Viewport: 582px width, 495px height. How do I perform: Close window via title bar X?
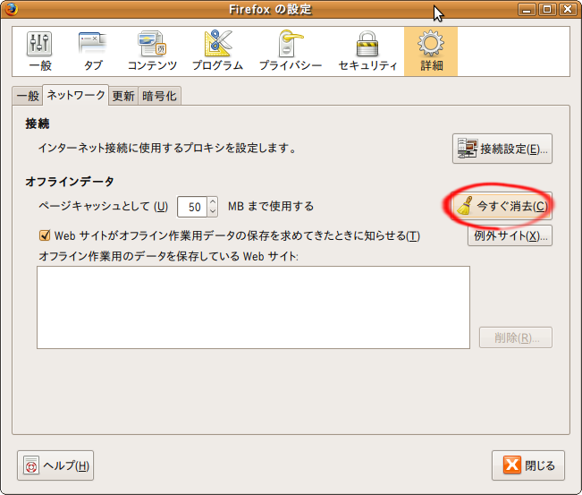568,9
